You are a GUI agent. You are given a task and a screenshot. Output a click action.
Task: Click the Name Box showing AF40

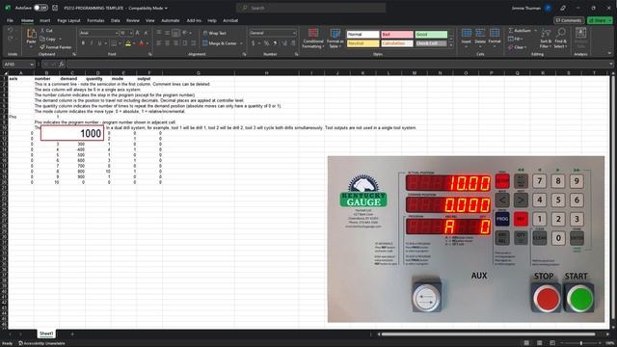click(x=18, y=65)
